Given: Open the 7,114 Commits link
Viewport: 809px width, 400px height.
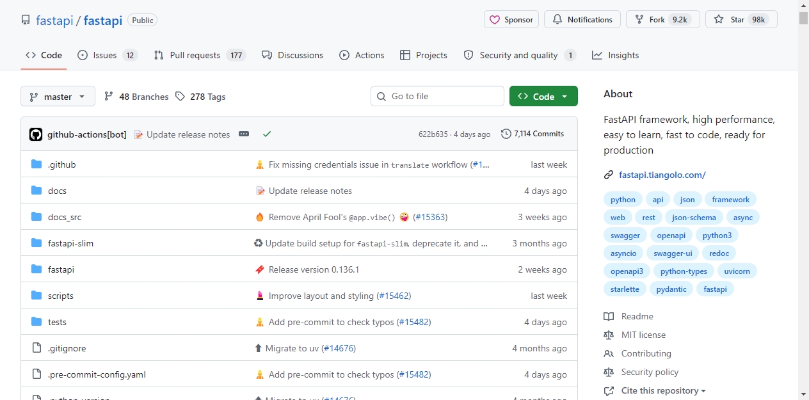Looking at the screenshot, I should pos(533,134).
